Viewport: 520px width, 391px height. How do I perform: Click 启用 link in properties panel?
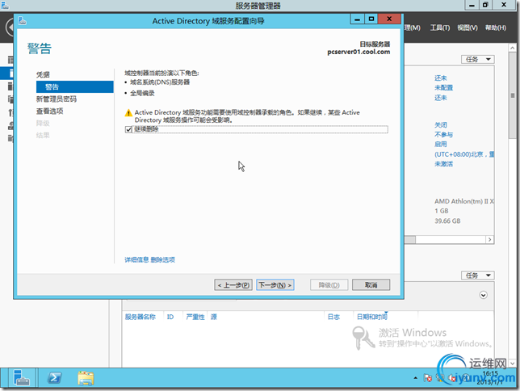[441, 144]
